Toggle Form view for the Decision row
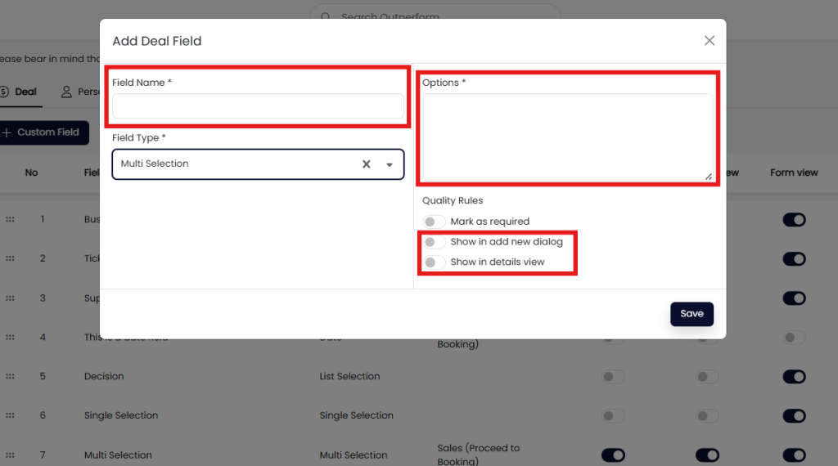Screen dimensions: 838x466 (x=794, y=377)
